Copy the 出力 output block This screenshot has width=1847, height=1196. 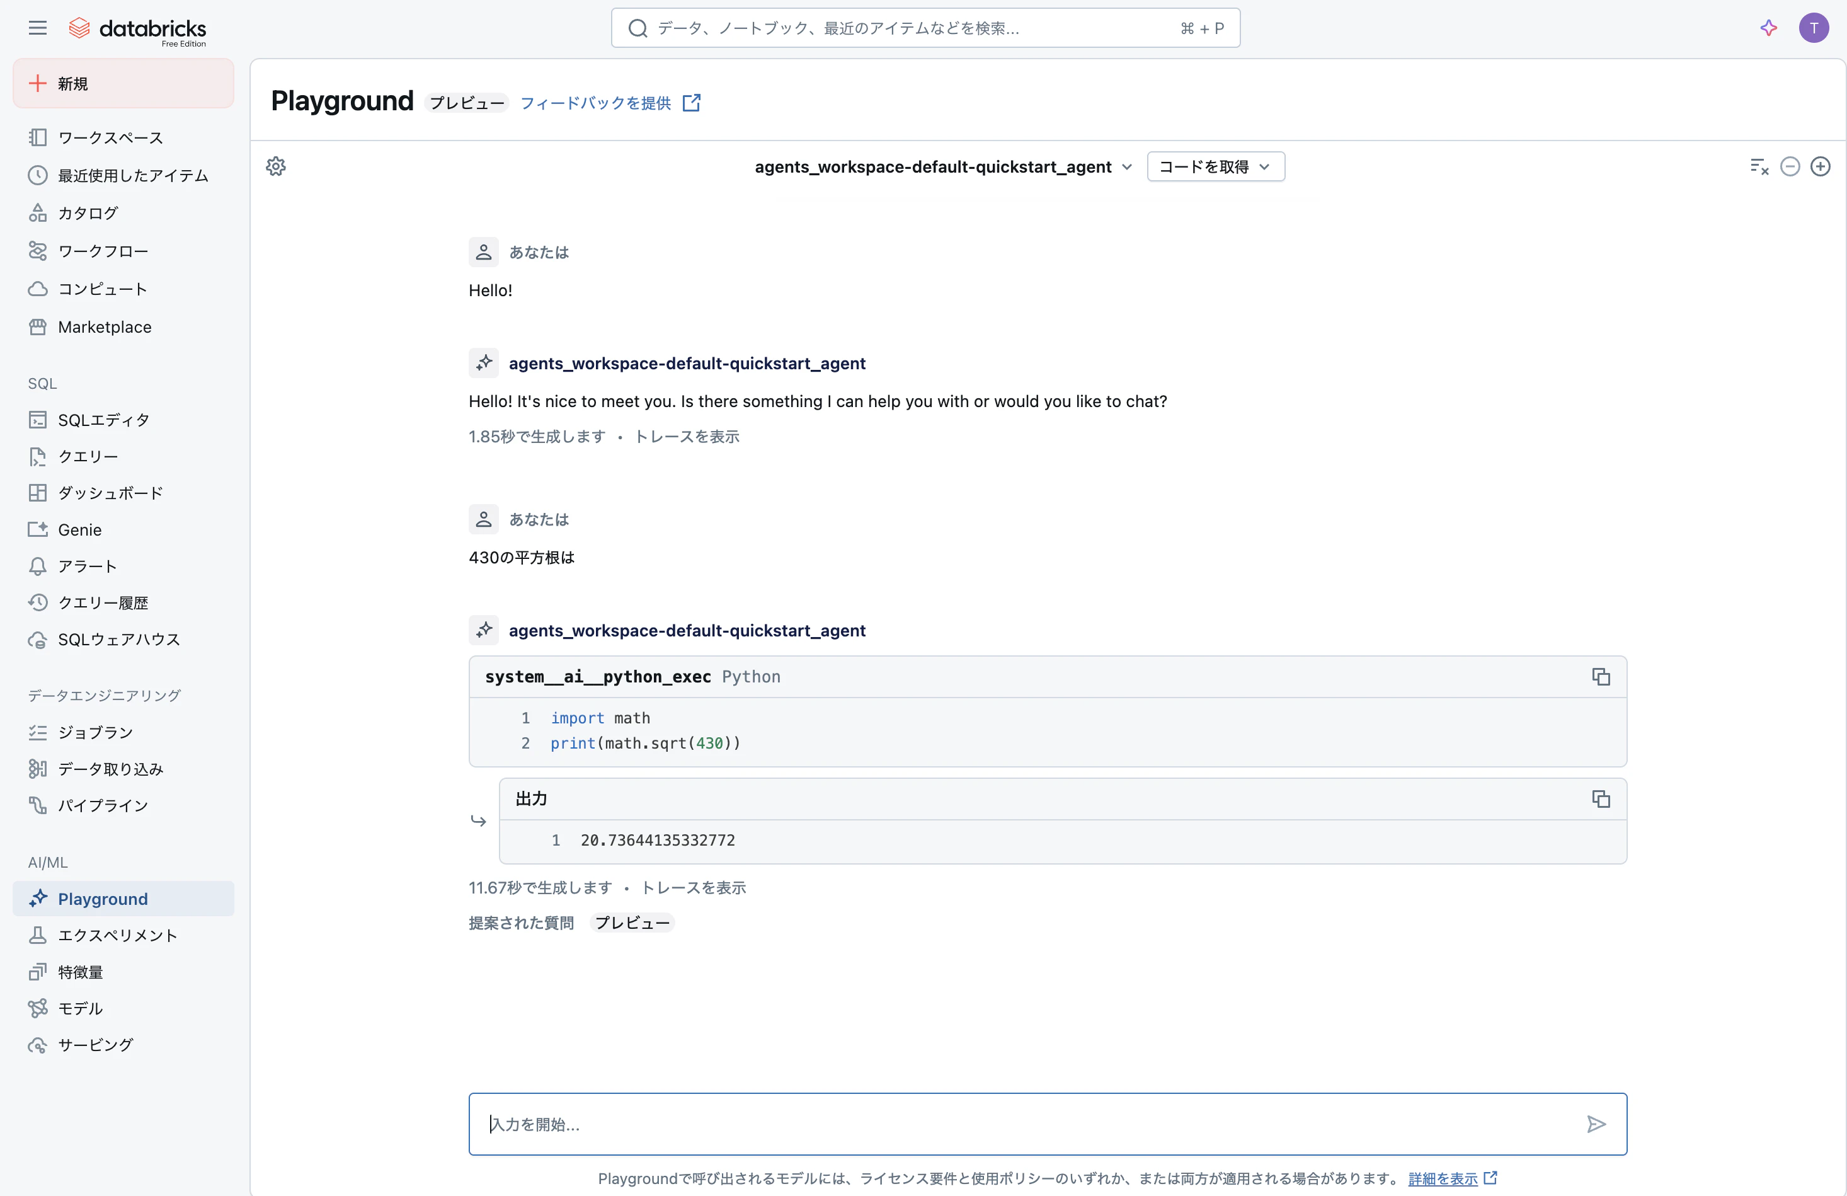click(1600, 798)
